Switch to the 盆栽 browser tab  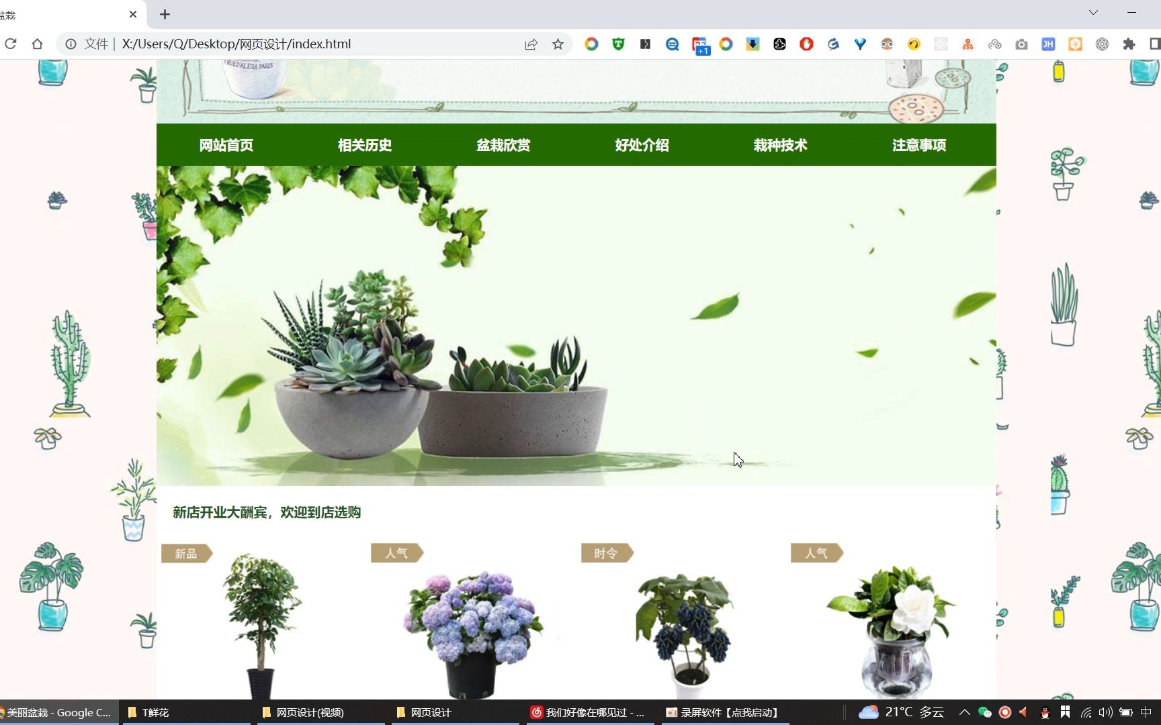[x=60, y=14]
